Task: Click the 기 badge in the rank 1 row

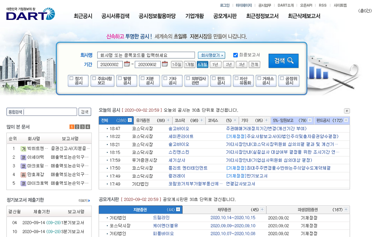Action: click(23, 149)
